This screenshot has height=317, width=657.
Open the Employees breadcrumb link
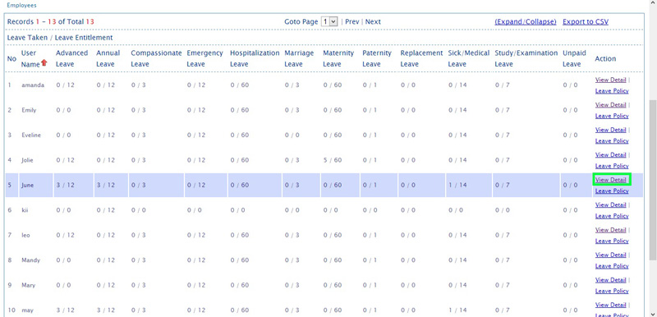22,6
